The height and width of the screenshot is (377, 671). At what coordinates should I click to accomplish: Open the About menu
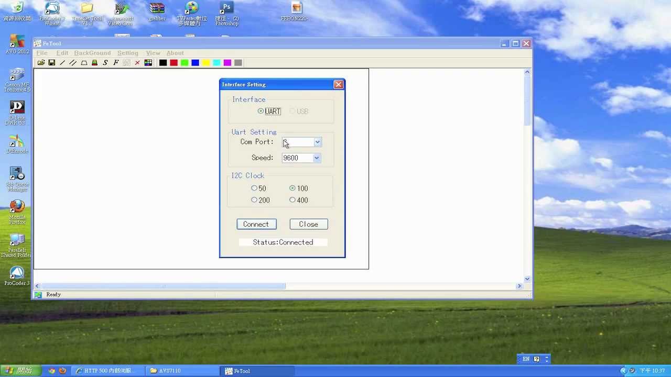175,53
